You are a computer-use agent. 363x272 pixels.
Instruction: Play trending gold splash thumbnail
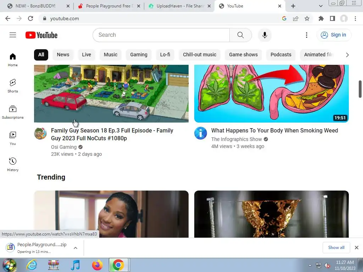pyautogui.click(x=271, y=214)
